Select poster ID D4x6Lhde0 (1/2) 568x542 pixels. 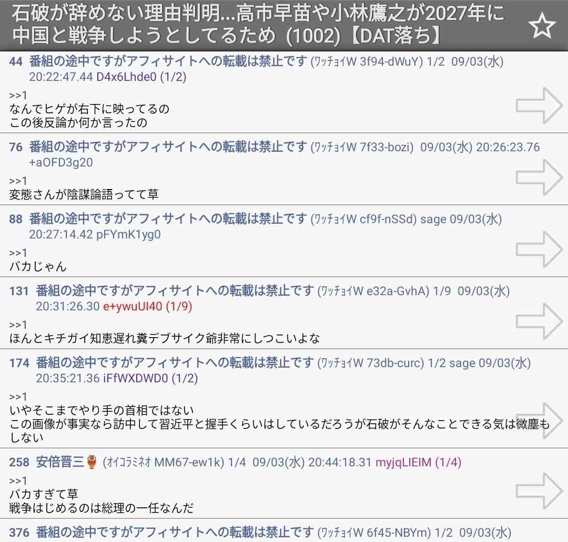tap(141, 77)
